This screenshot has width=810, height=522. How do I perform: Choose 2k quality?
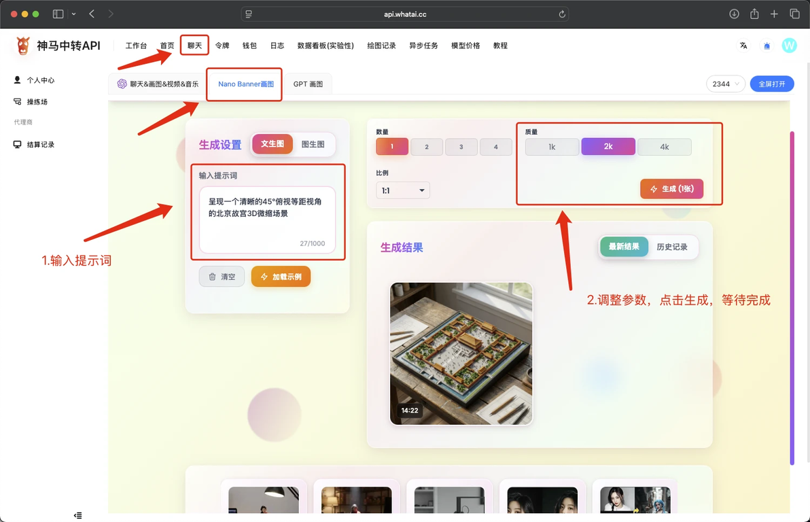pos(609,147)
